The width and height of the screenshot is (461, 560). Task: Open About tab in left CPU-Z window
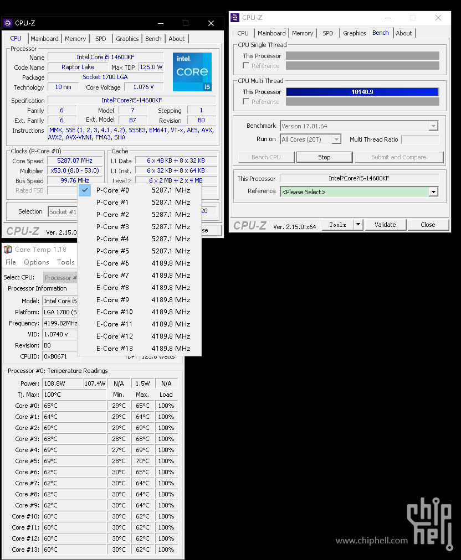tap(177, 39)
